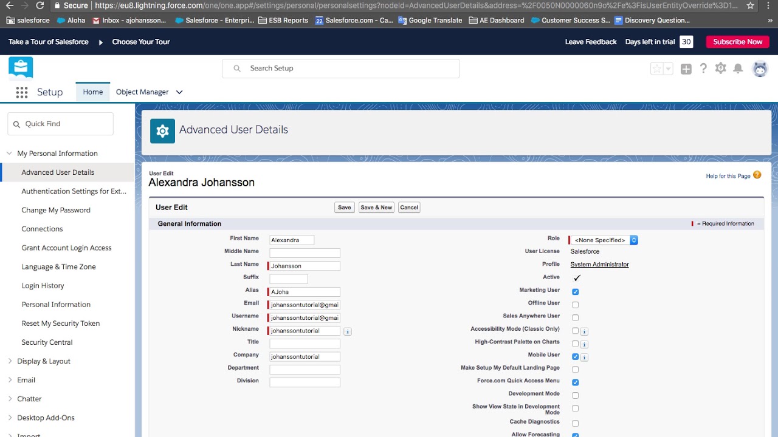Click info icon beside High-Contrast Palette checkbox

click(584, 344)
